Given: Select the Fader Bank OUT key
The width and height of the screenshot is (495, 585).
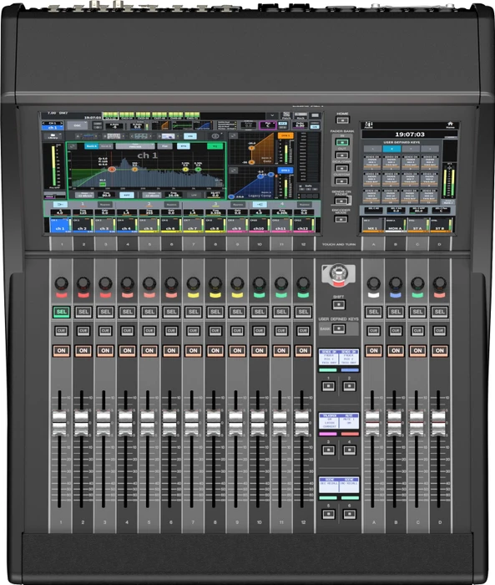Looking at the screenshot, I should [x=342, y=155].
